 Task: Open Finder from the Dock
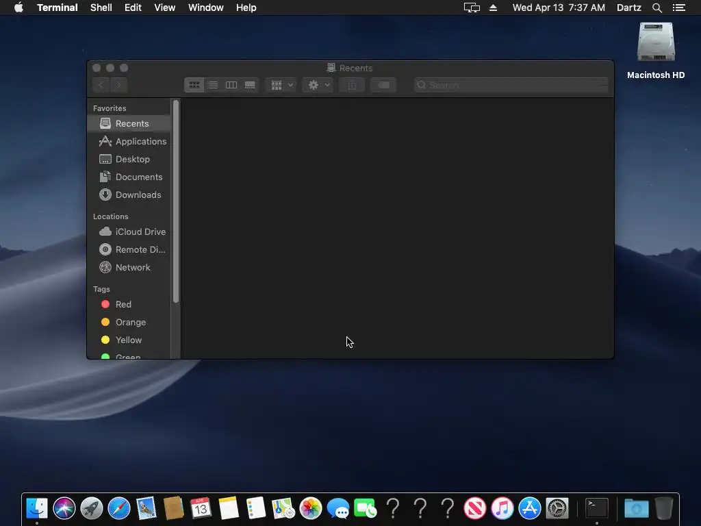coord(37,508)
